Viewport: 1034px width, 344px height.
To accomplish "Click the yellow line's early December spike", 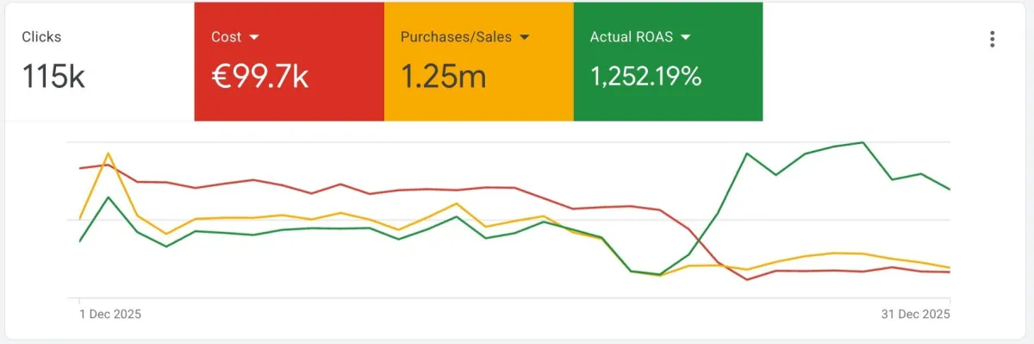I will point(108,153).
